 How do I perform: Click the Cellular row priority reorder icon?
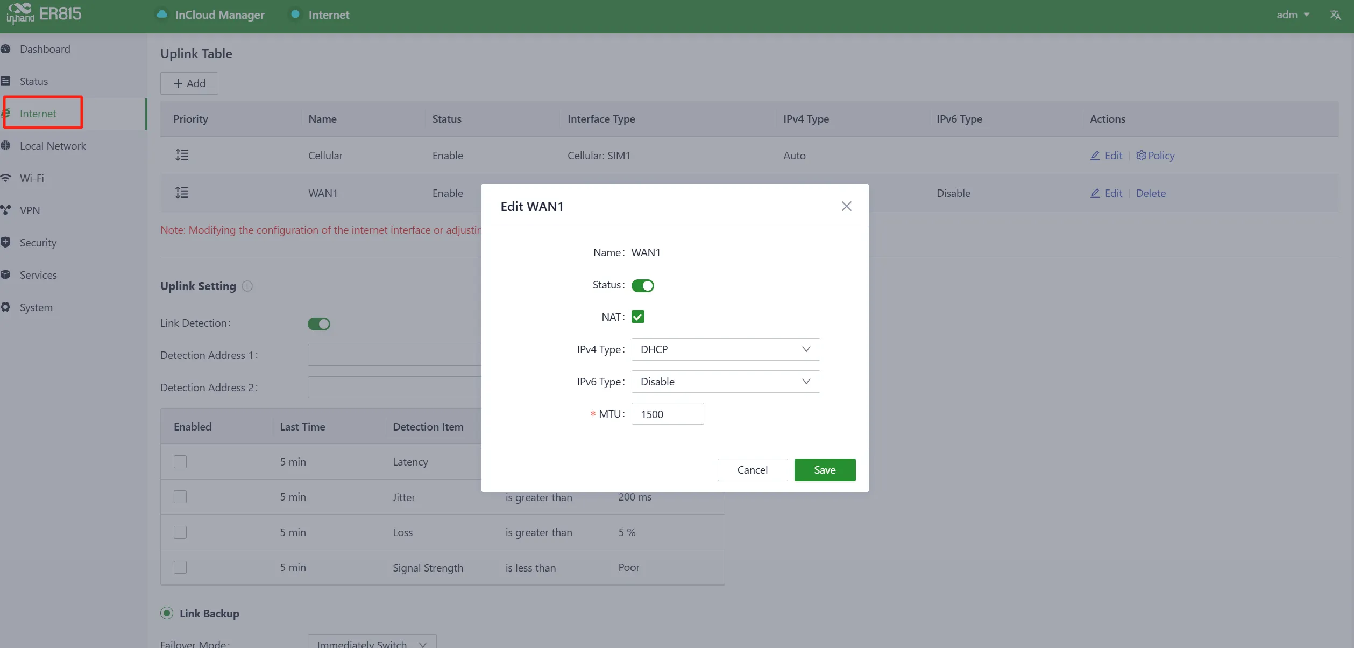182,155
